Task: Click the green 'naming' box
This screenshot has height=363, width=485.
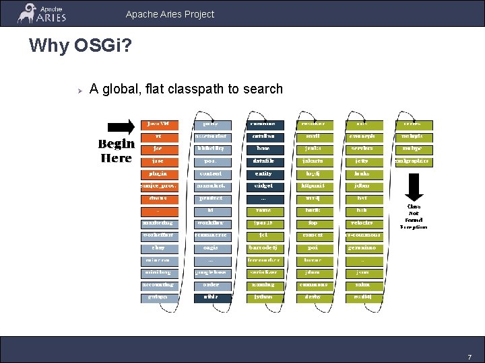Action: point(265,286)
